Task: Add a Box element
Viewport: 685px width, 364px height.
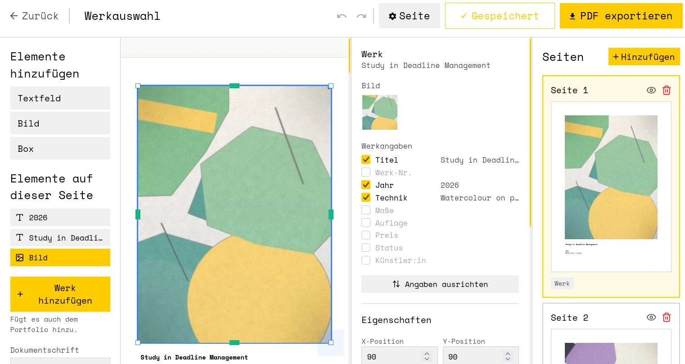Action: coord(60,149)
